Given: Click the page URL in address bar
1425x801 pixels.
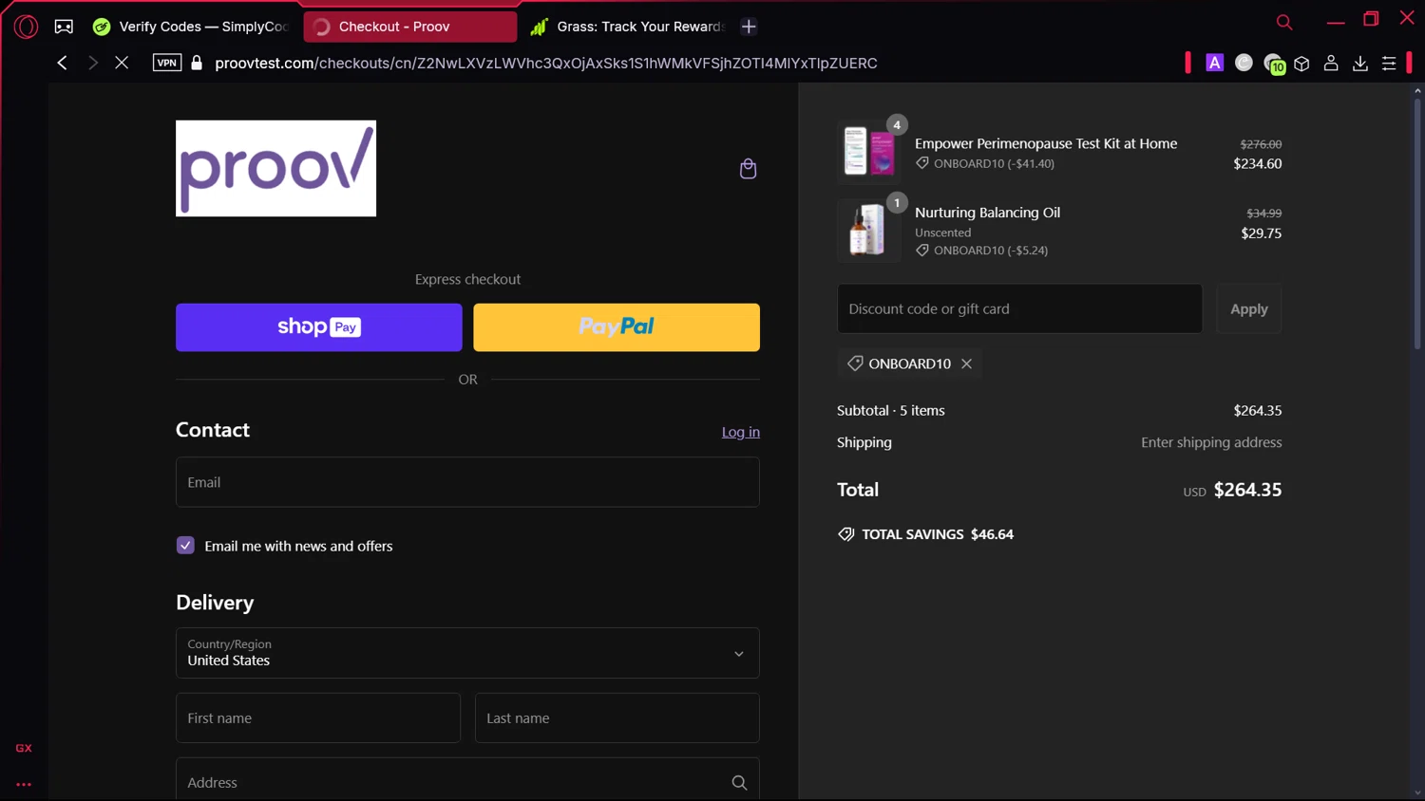Looking at the screenshot, I should click(546, 63).
